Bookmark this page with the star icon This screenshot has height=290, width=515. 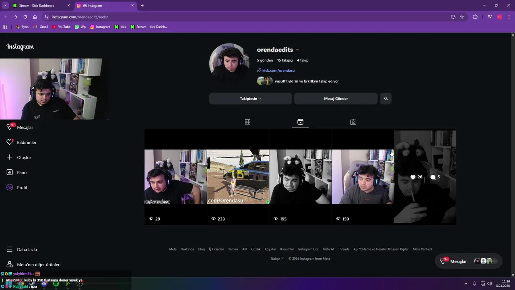point(462,17)
